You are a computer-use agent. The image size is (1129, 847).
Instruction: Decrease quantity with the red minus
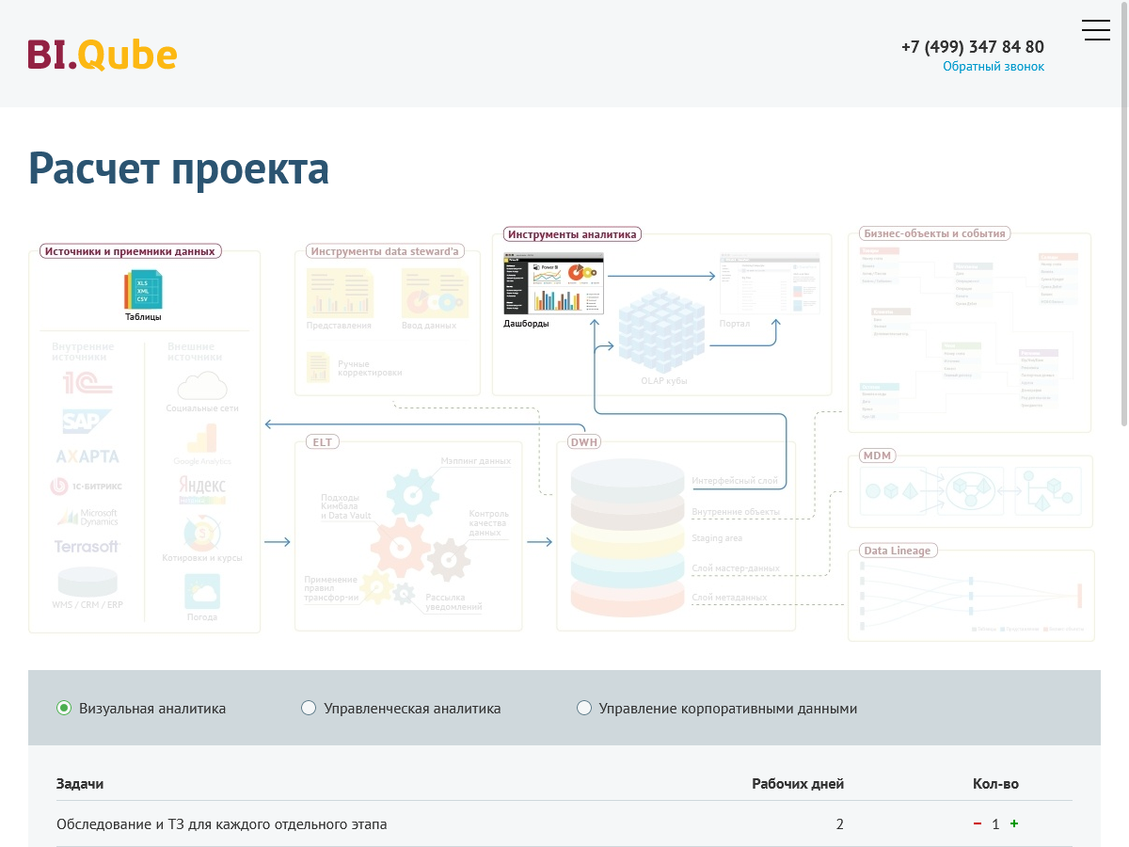[x=978, y=823]
